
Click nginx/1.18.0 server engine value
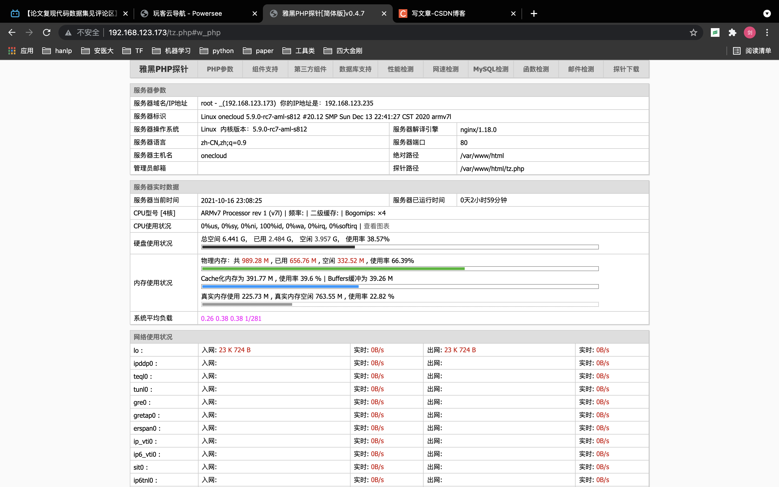(x=478, y=130)
